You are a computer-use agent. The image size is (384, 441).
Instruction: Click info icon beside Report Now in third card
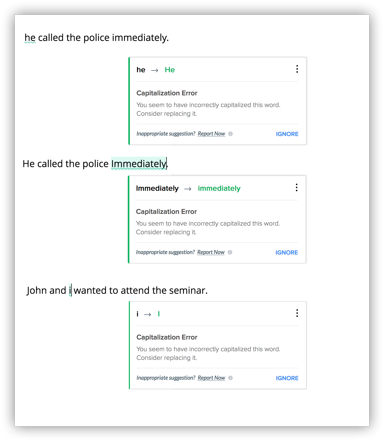coord(230,378)
